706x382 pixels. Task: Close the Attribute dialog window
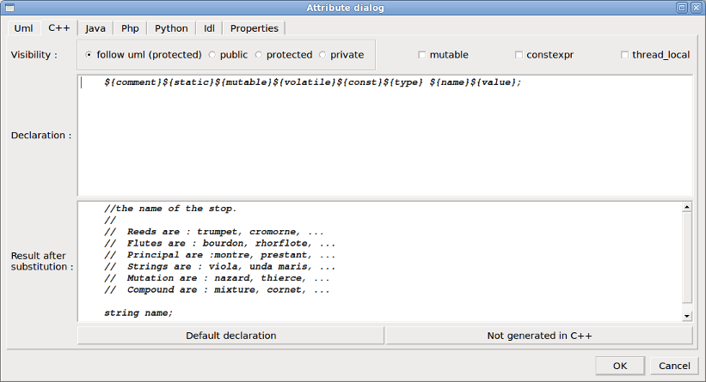pyautogui.click(x=695, y=8)
